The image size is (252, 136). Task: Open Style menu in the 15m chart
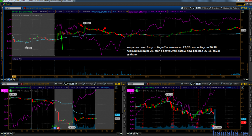78,84
